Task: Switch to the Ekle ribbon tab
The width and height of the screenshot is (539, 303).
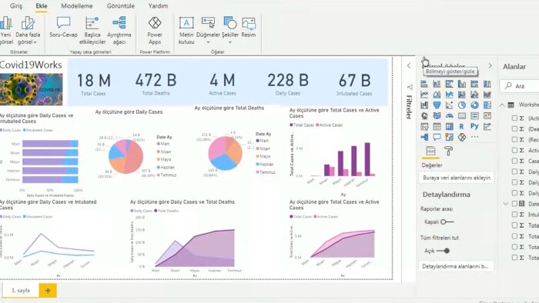Action: (42, 6)
